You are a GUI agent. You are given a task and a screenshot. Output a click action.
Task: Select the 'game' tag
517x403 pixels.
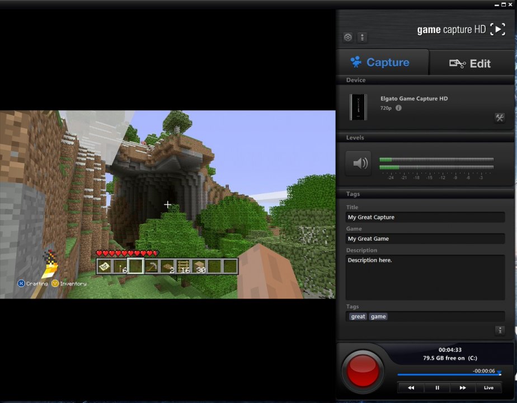[x=378, y=317]
